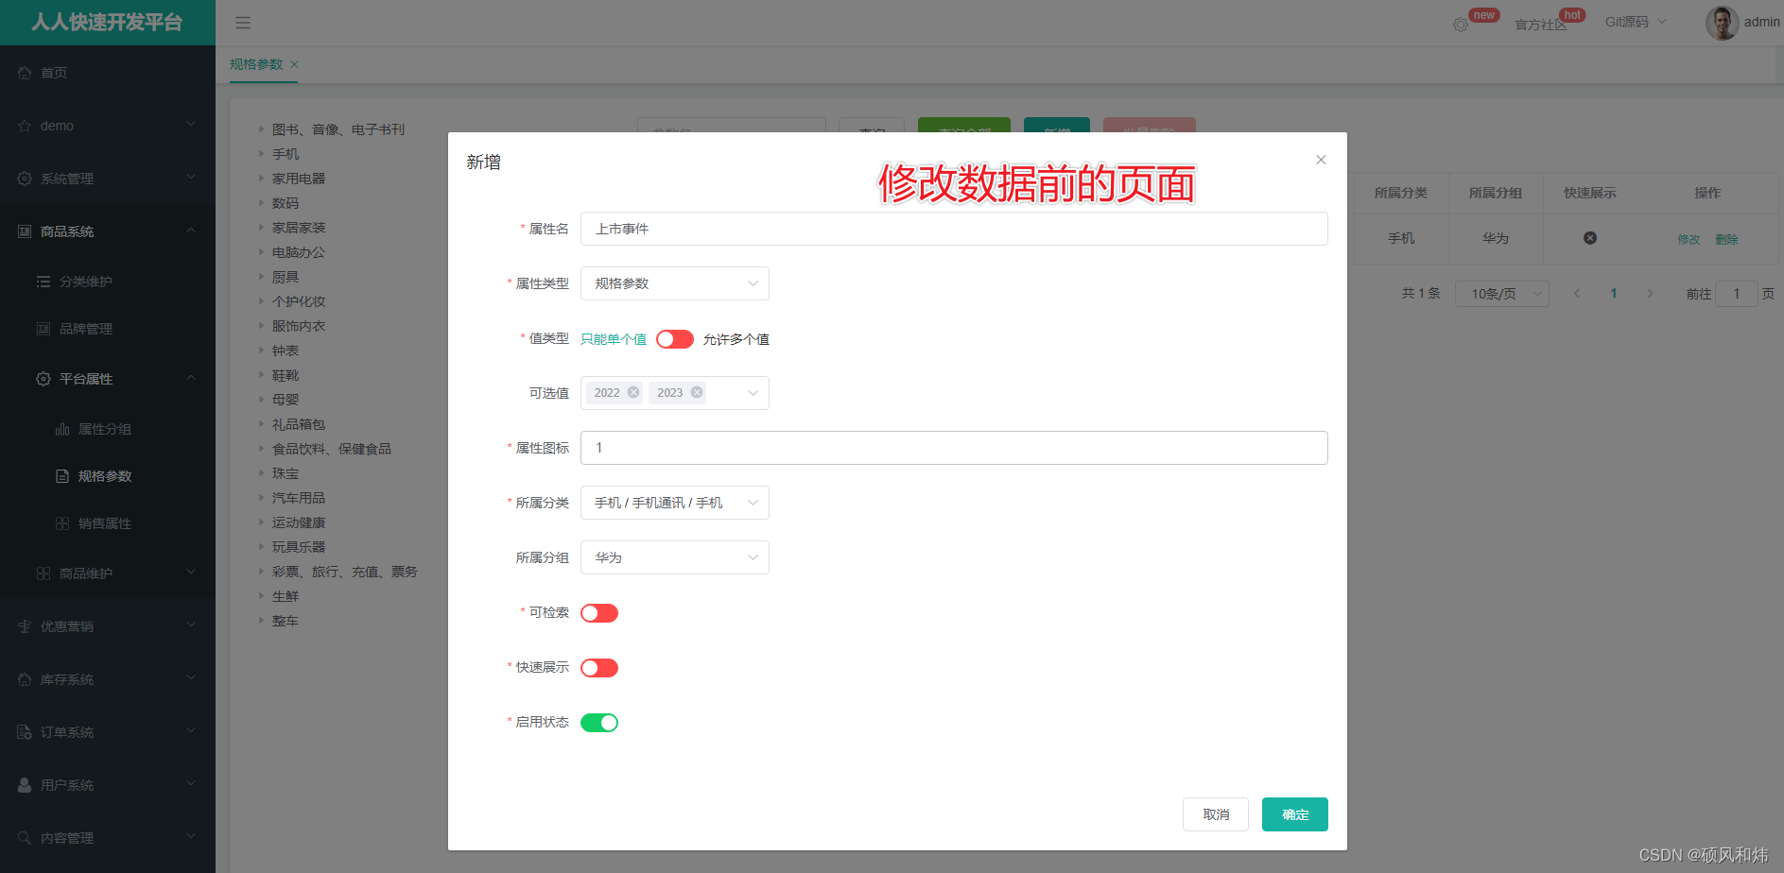Click the gear icon beside 系统管理
Image resolution: width=1784 pixels, height=873 pixels.
[x=25, y=179]
